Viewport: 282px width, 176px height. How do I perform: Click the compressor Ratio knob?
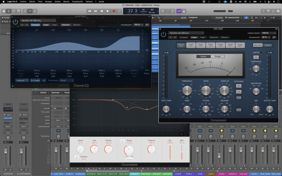point(206,91)
